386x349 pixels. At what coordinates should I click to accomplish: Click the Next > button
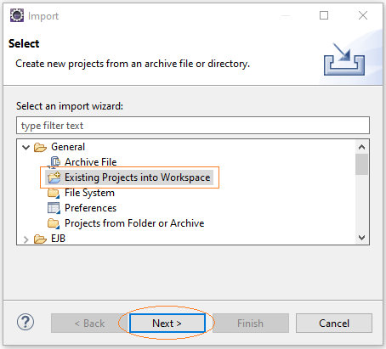[x=167, y=323]
